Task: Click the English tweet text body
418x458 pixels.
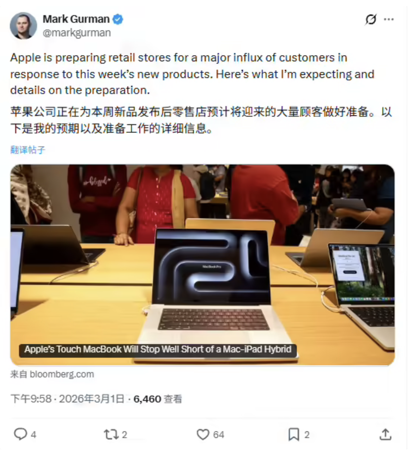Action: (x=192, y=74)
